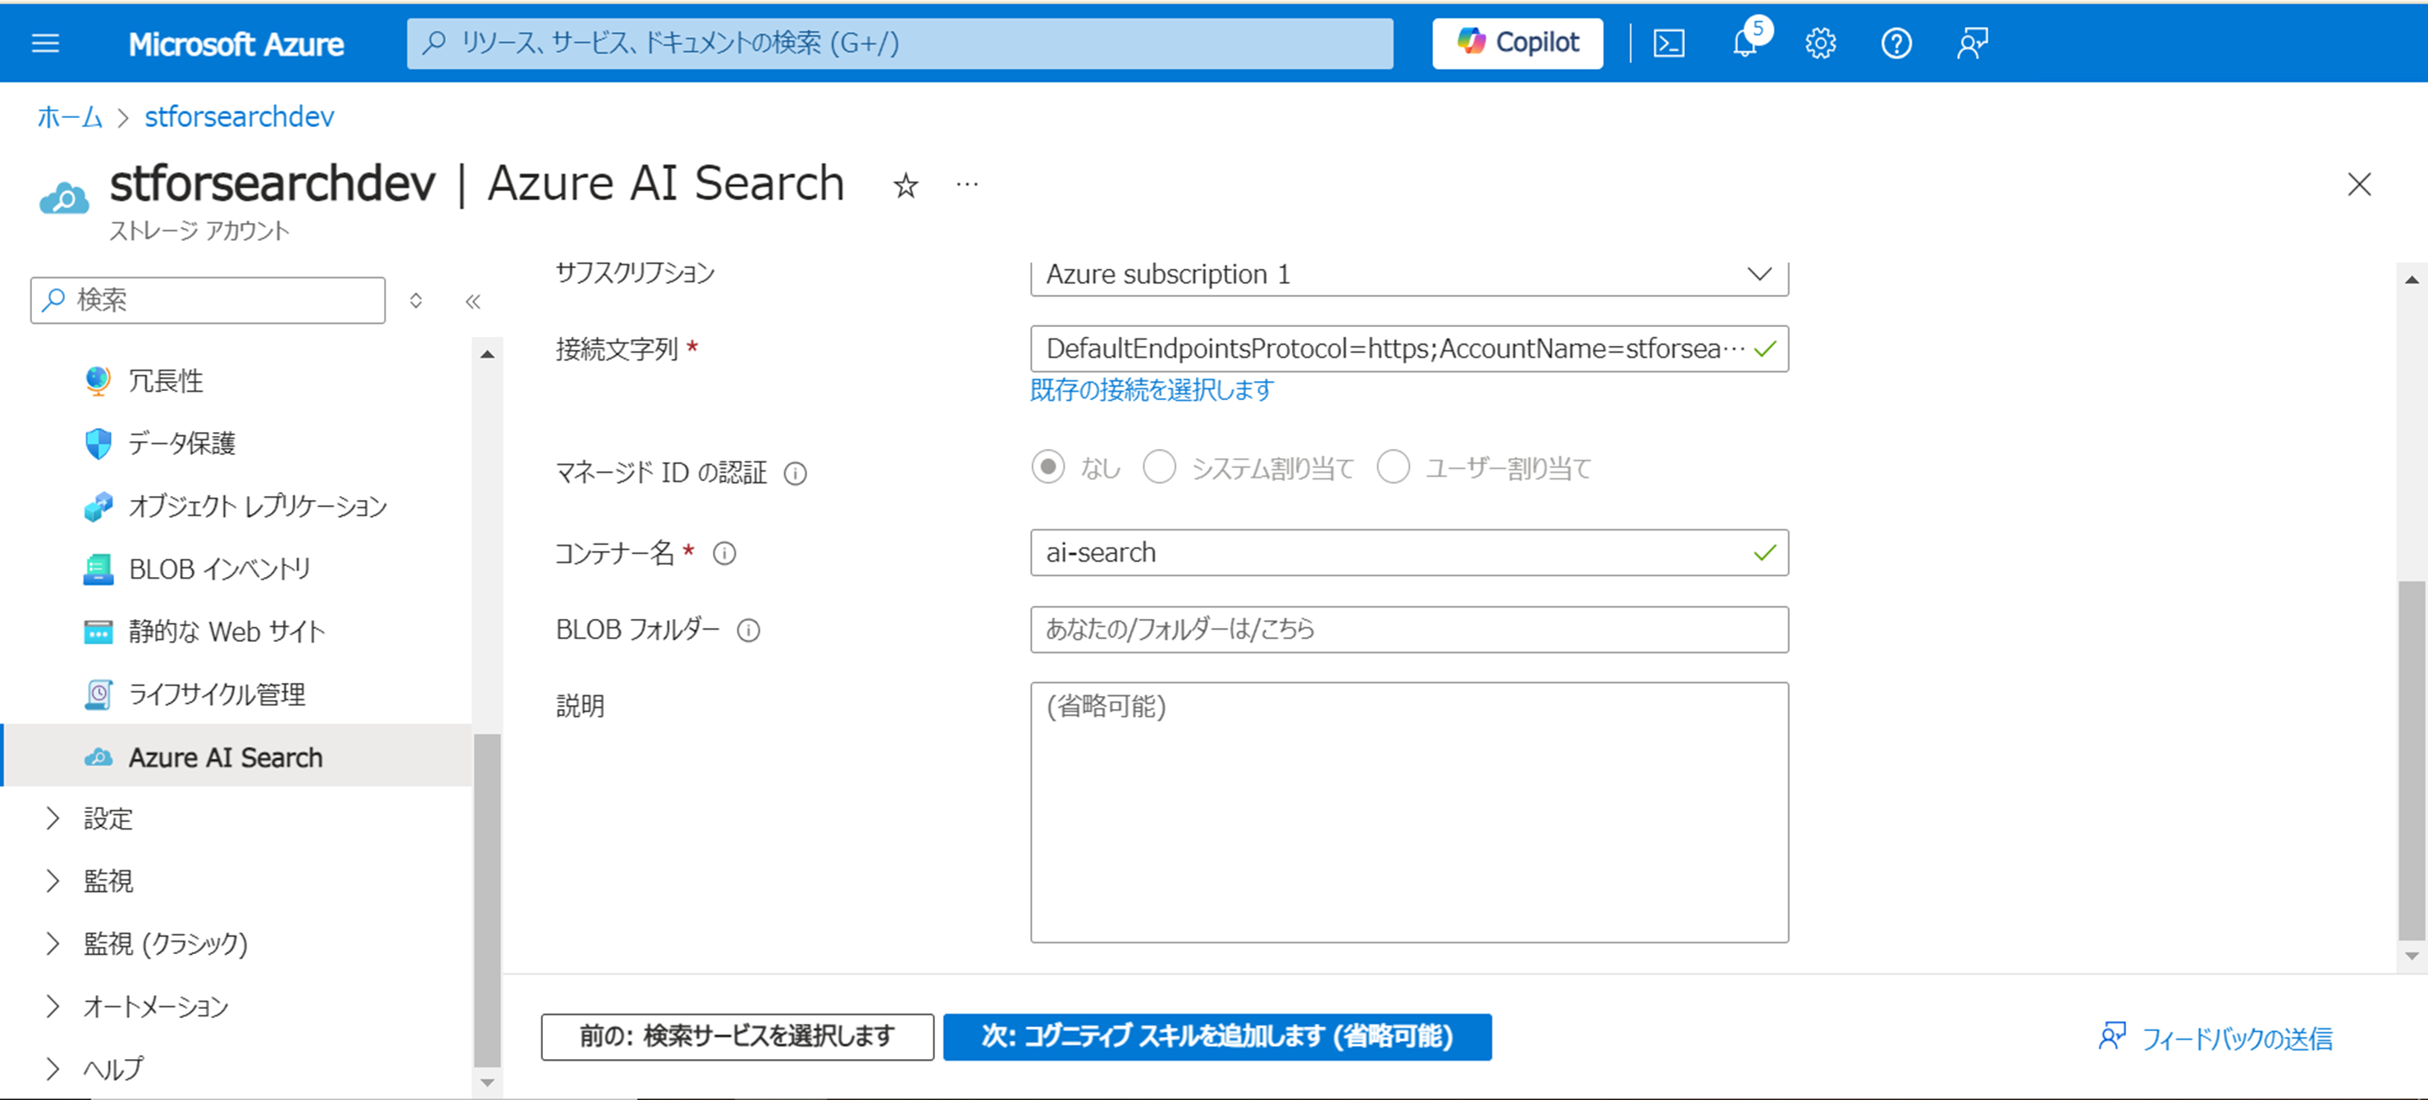Collapse the sidebar with the double chevron
Viewport: 2428px width, 1100px height.
coord(473,302)
